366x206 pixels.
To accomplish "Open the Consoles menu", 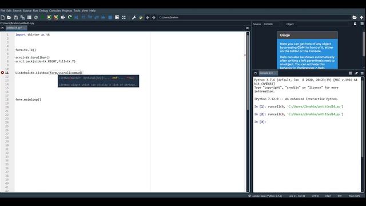I will point(55,10).
